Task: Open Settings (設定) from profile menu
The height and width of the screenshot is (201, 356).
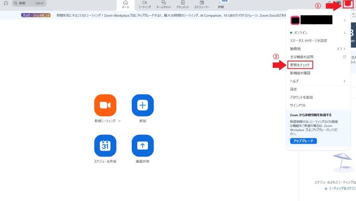Action: (x=294, y=89)
